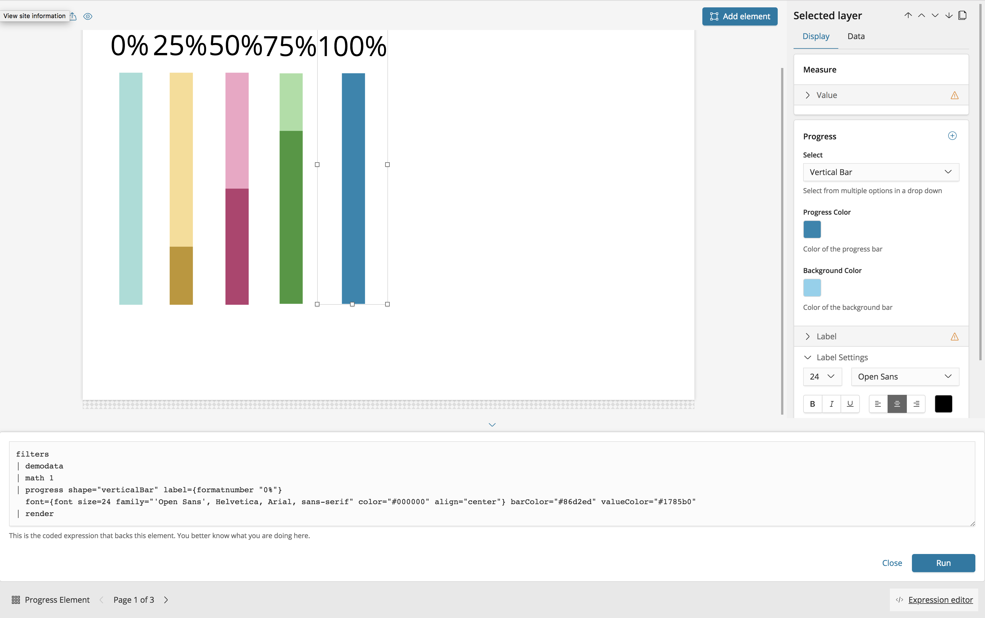
Task: Click inside the expression code editor
Action: 491,482
